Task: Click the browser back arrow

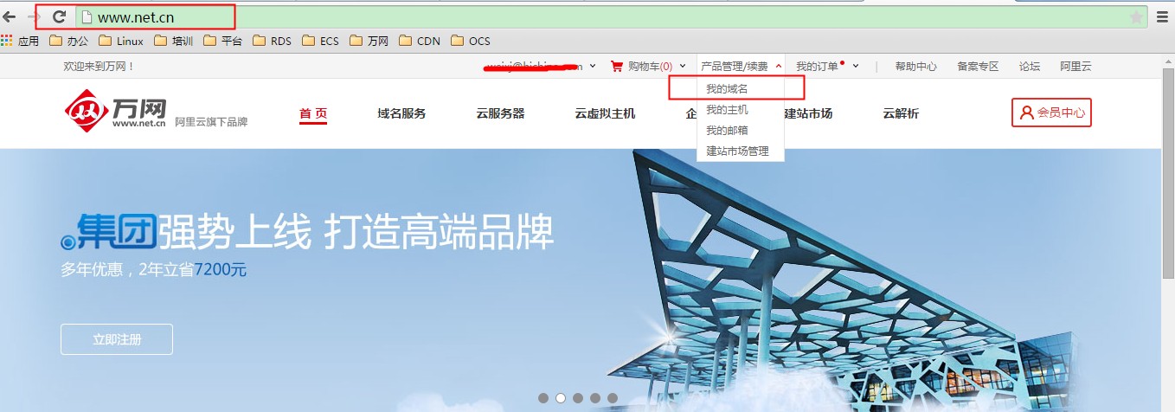Action: pos(10,16)
